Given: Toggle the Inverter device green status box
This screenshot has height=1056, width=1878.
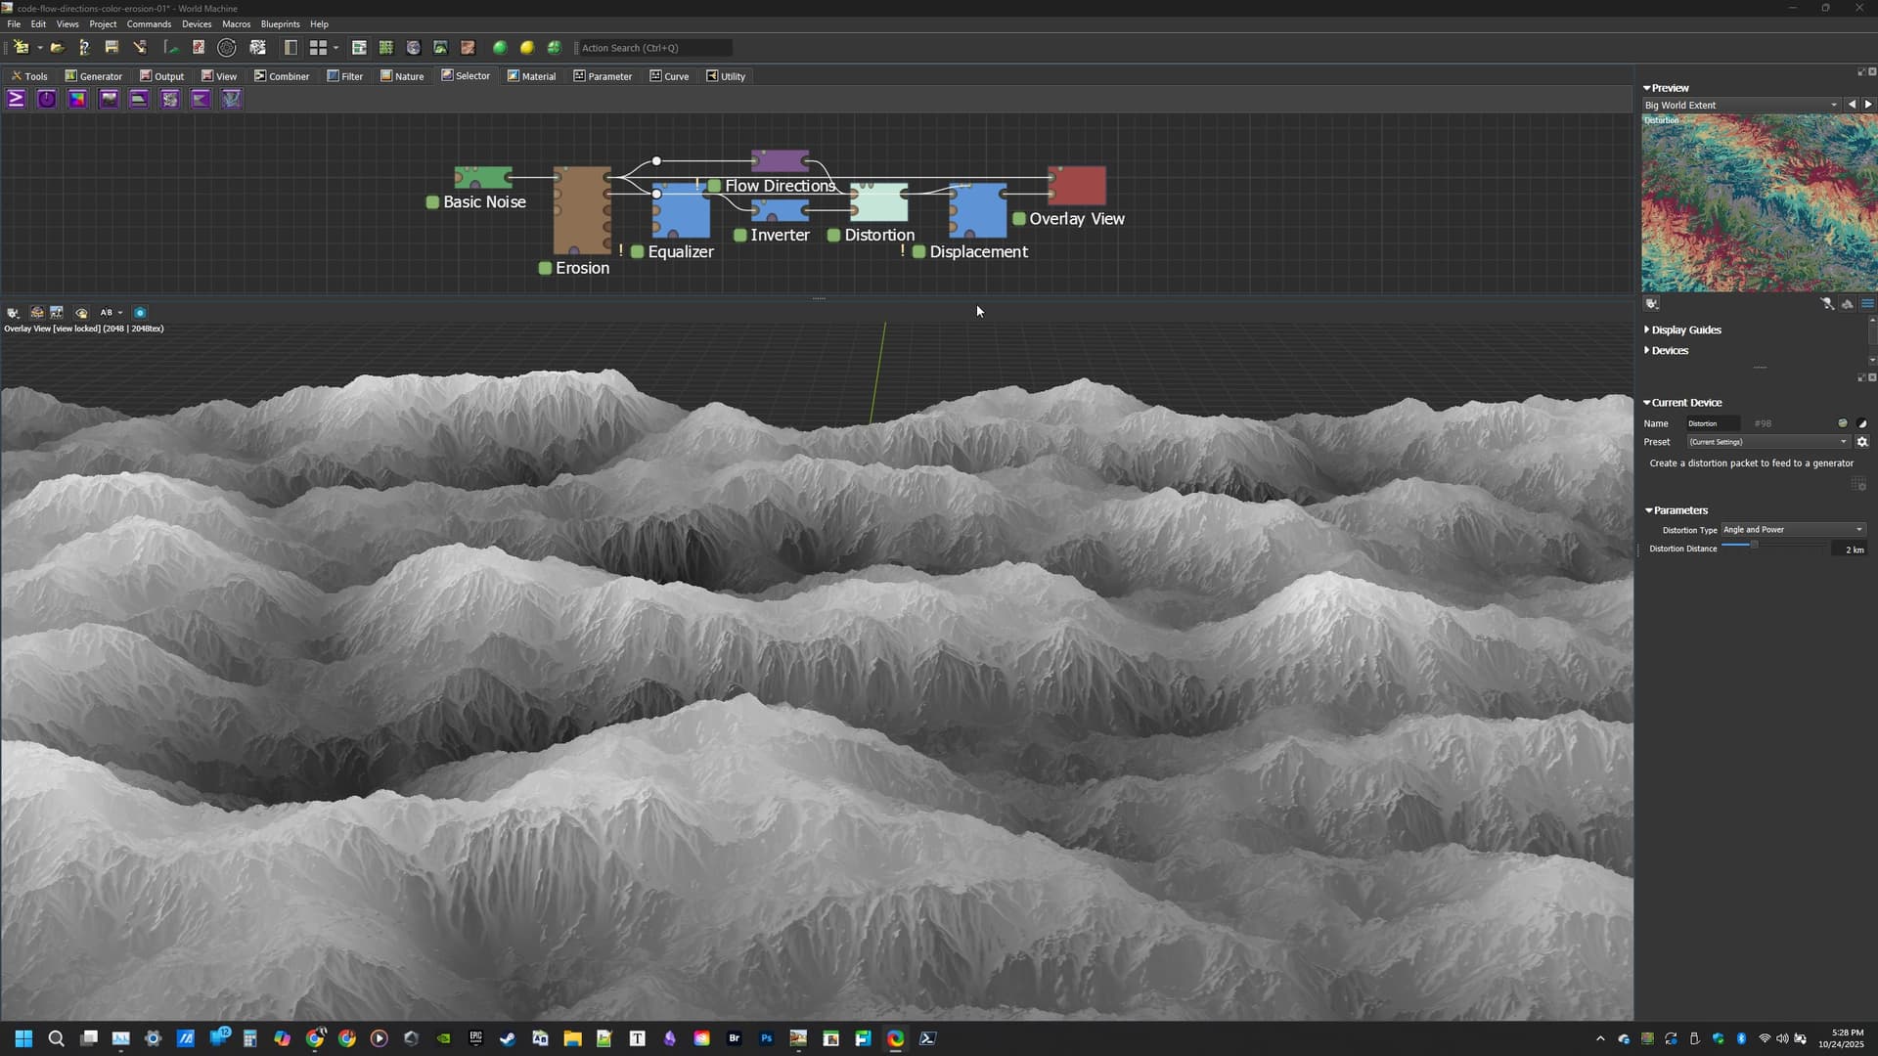Looking at the screenshot, I should click(x=740, y=235).
